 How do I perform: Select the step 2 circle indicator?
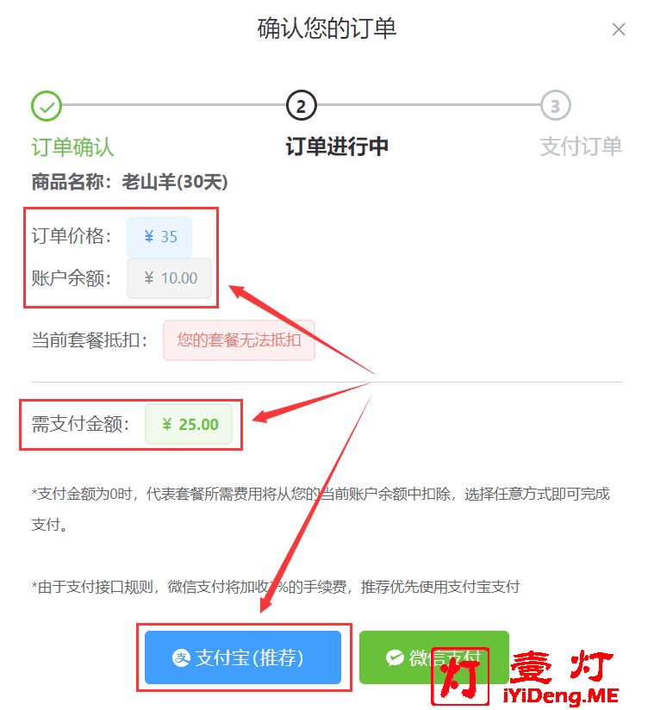(x=302, y=105)
